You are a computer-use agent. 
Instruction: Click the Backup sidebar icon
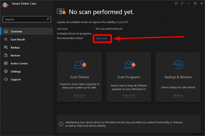pos(6,47)
